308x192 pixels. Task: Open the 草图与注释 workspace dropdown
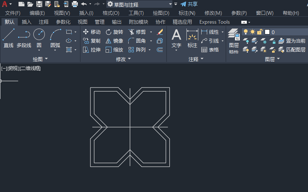pos(170,4)
